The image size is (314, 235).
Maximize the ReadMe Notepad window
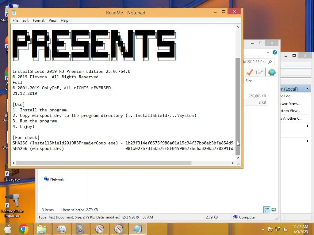224,12
